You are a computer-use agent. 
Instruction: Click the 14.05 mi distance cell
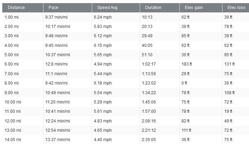[x=12, y=139]
